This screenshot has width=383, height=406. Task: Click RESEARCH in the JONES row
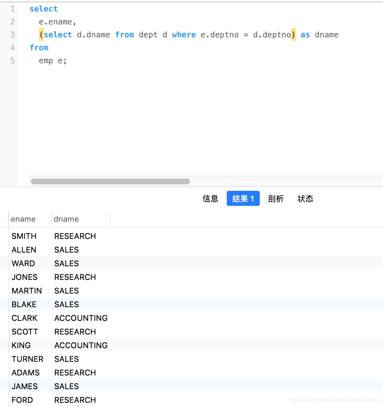pos(75,277)
